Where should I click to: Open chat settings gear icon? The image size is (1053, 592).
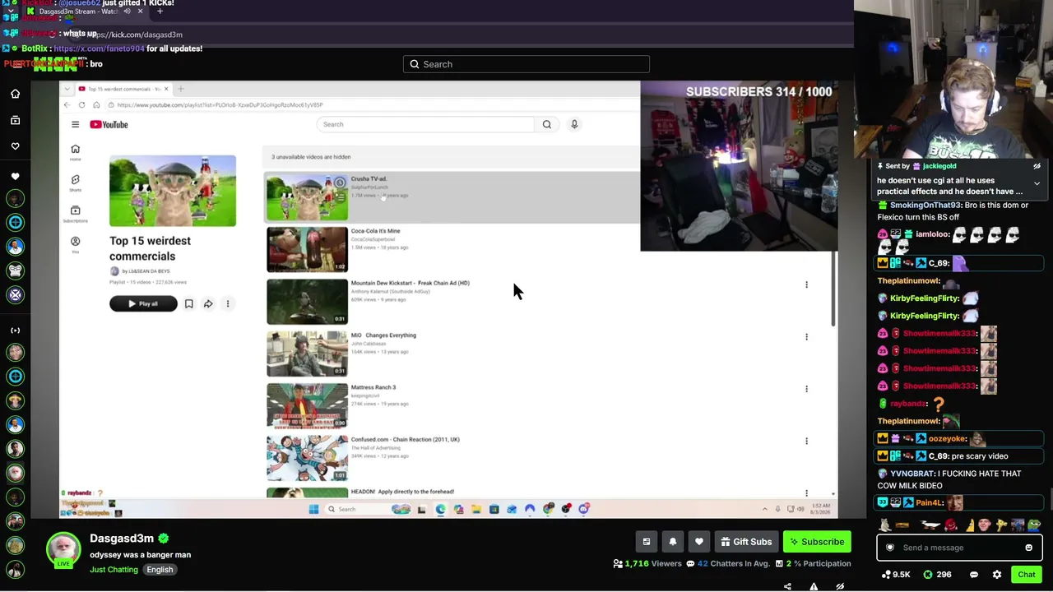[x=997, y=575]
